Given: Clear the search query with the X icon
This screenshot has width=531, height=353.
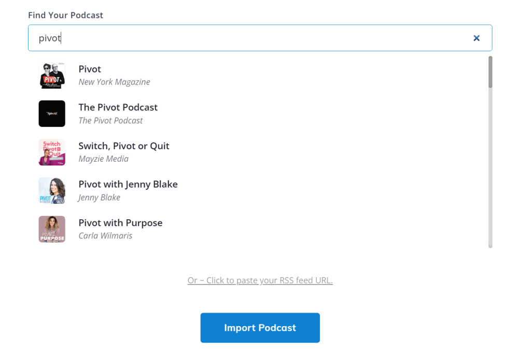Looking at the screenshot, I should point(476,38).
